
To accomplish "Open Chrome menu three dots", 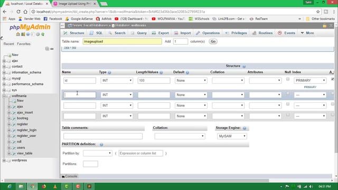I will point(334,12).
